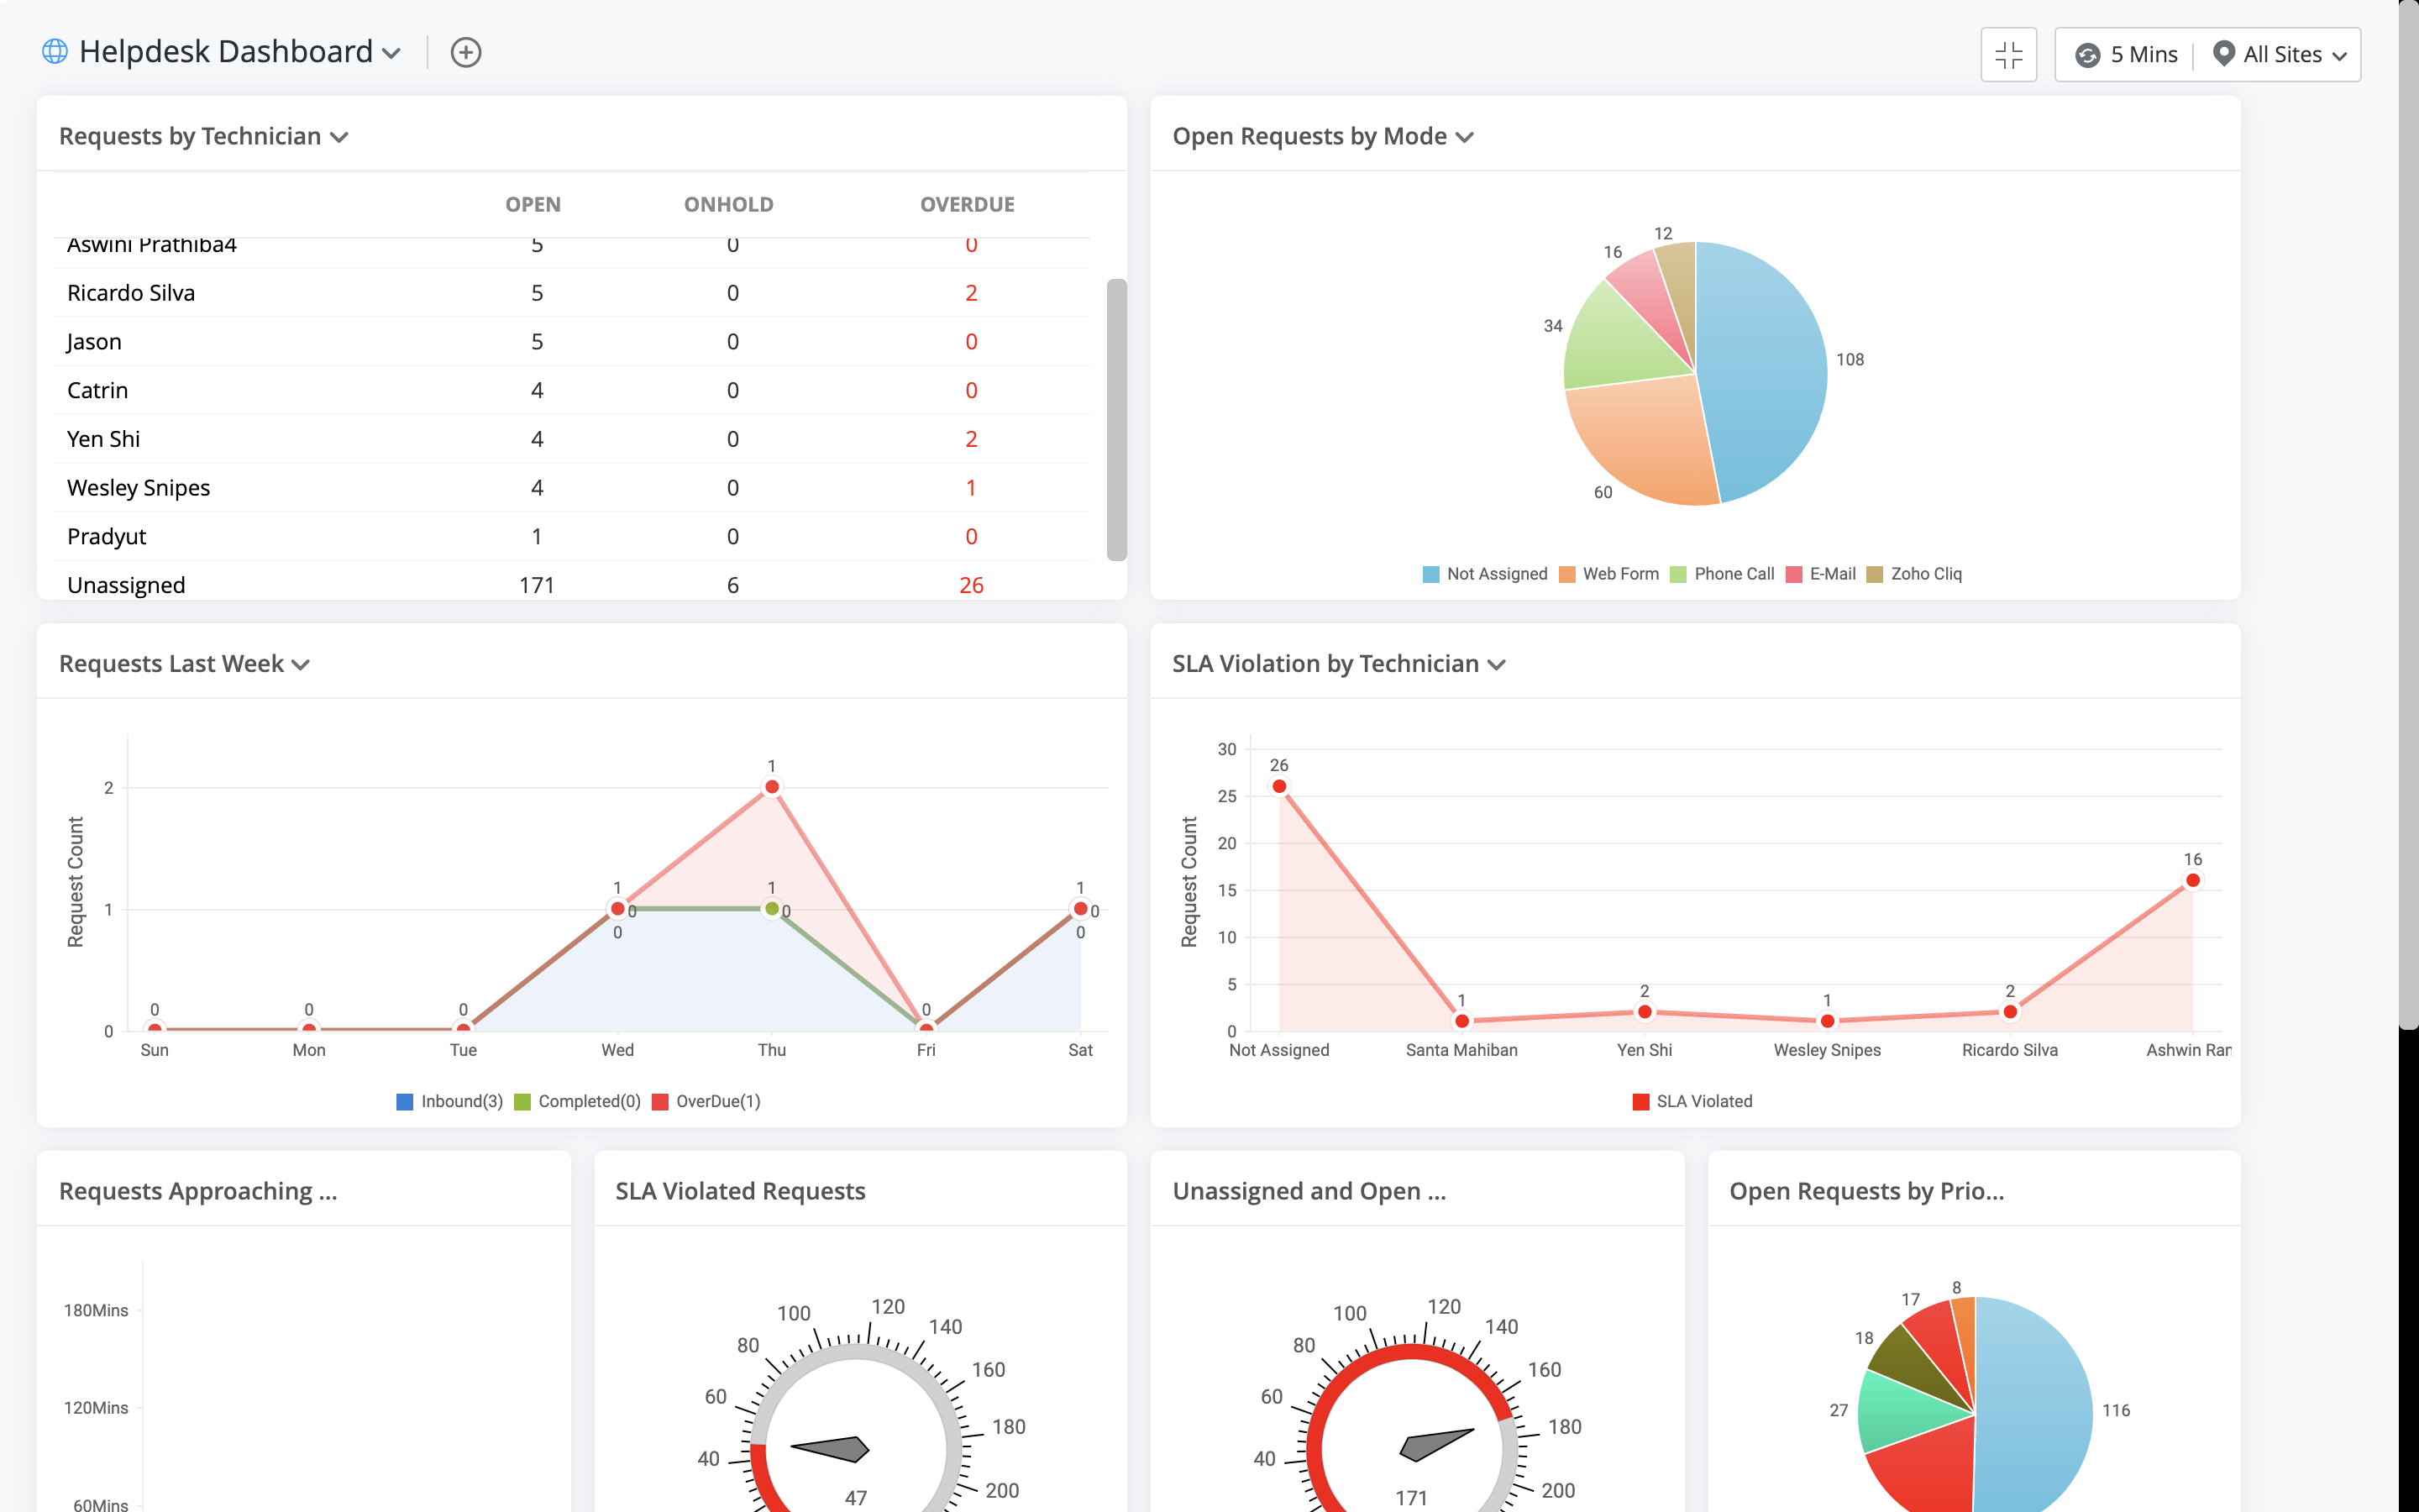Click the add new dashboard plus icon
Viewport: 2419px width, 1512px height.
coord(466,53)
